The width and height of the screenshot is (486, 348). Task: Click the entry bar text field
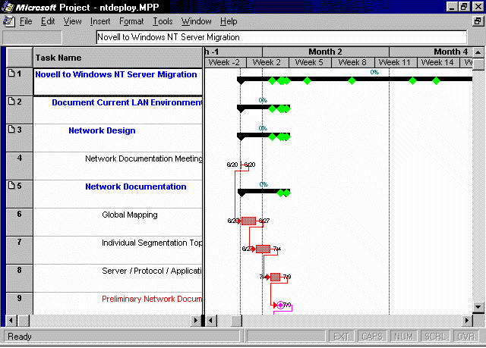coord(281,36)
